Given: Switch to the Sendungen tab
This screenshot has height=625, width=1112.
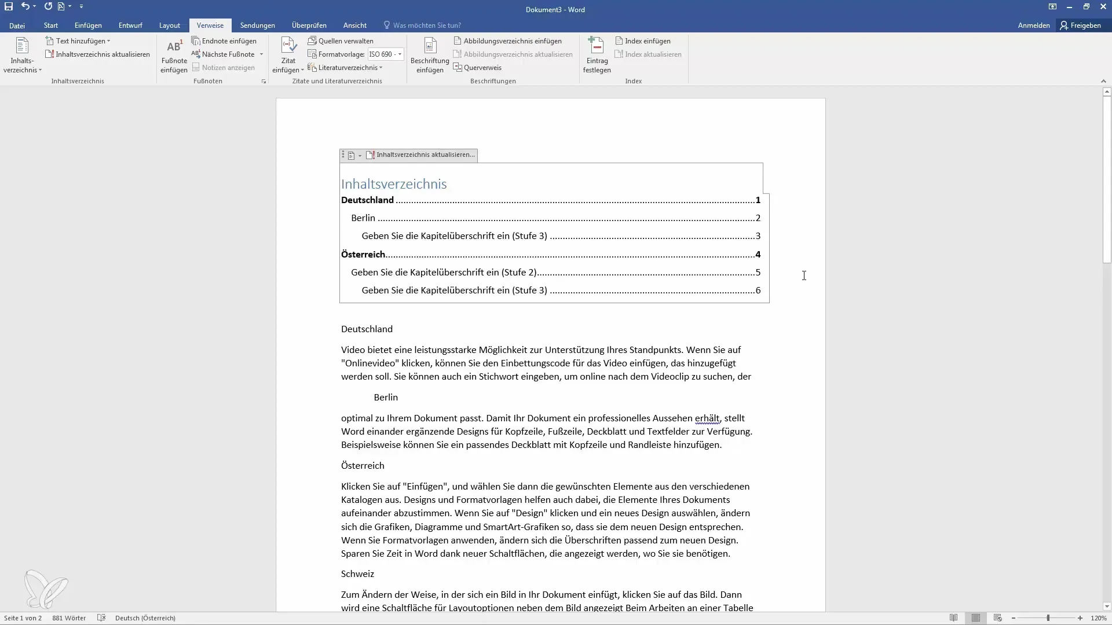Looking at the screenshot, I should click(258, 25).
